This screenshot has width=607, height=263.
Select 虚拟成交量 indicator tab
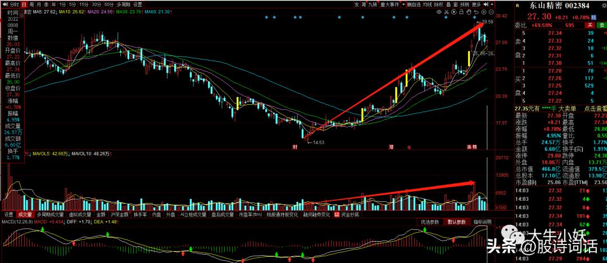(80, 214)
